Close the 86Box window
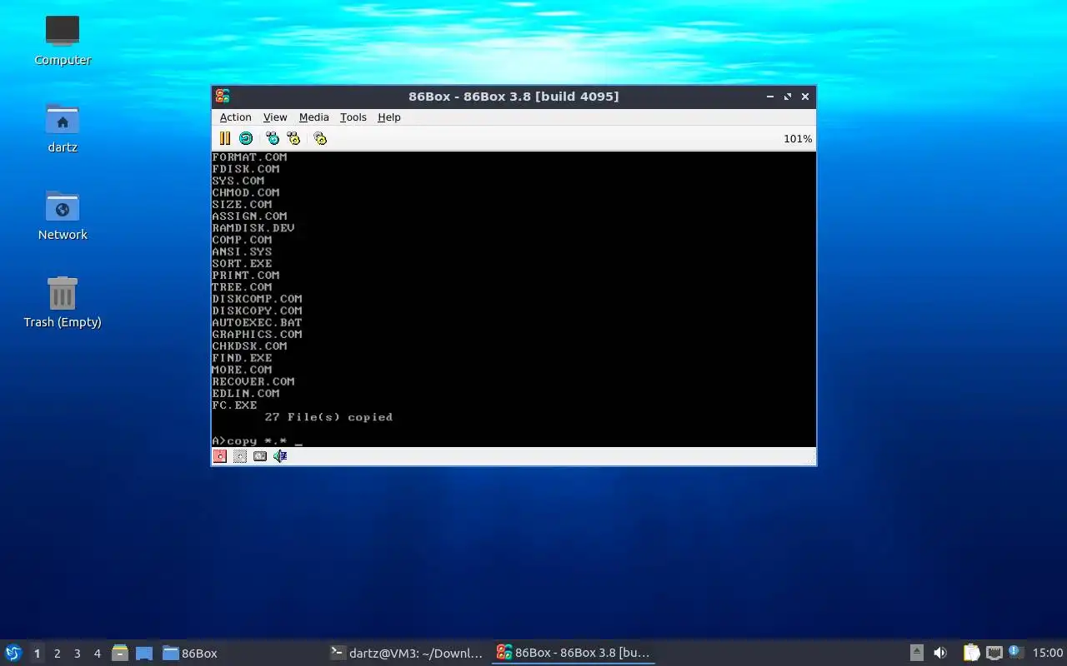 [805, 97]
